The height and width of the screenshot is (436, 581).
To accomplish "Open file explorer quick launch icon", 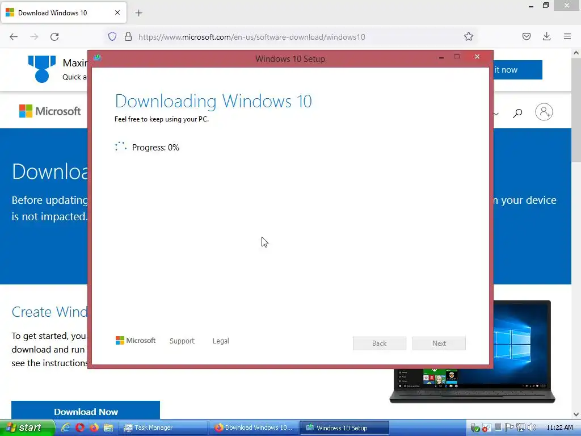I will tap(108, 427).
